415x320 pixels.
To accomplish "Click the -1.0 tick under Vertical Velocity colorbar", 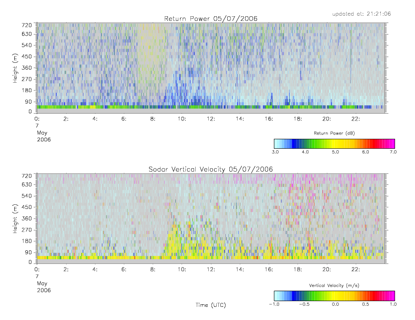I will click(274, 304).
